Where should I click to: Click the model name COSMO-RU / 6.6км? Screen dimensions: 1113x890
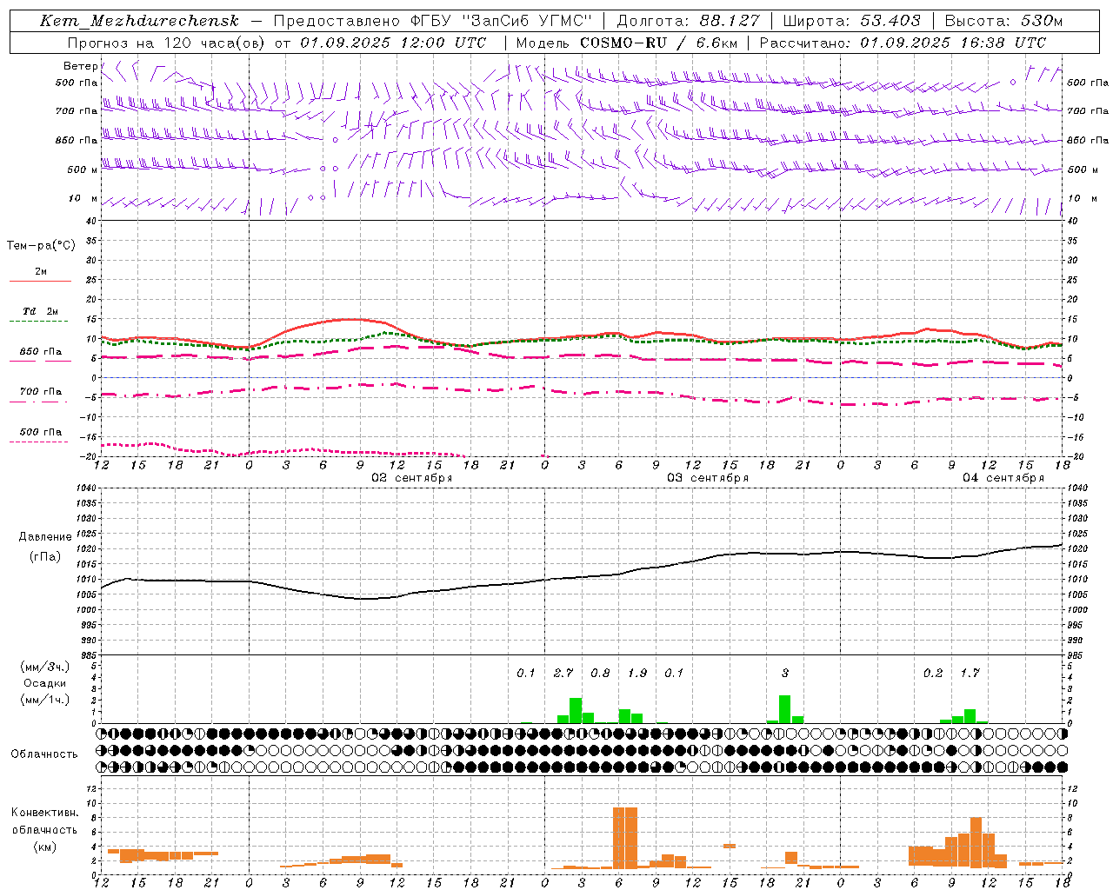click(659, 43)
